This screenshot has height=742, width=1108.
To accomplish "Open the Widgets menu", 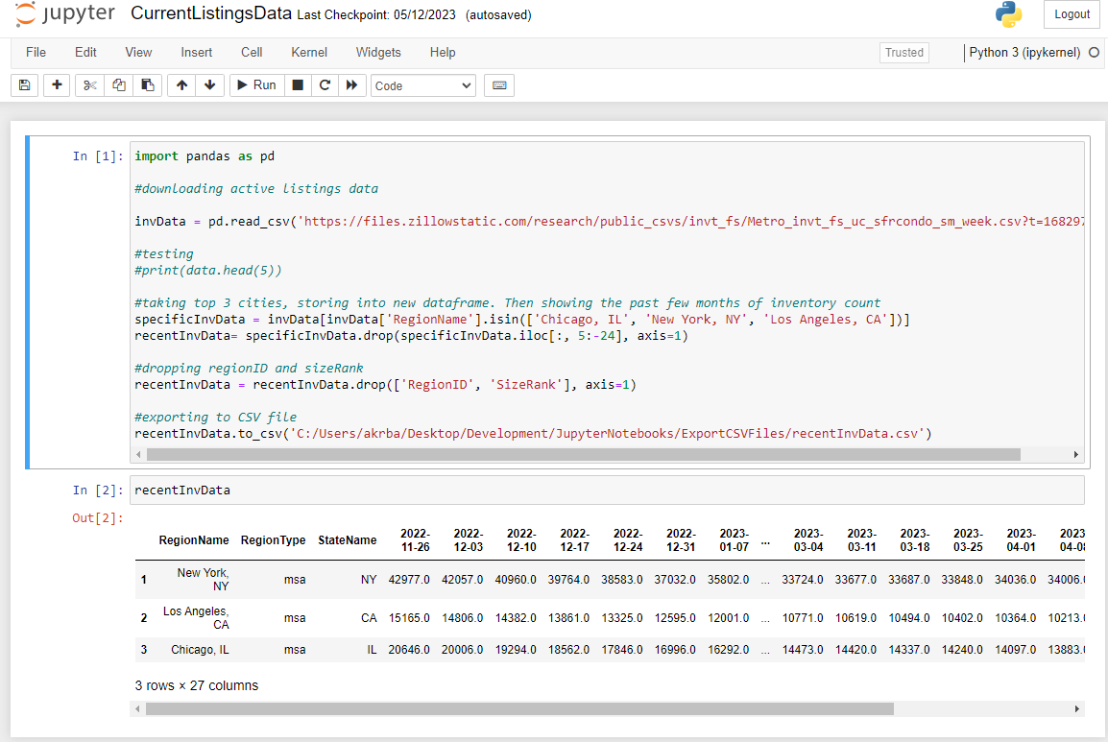I will tap(378, 53).
